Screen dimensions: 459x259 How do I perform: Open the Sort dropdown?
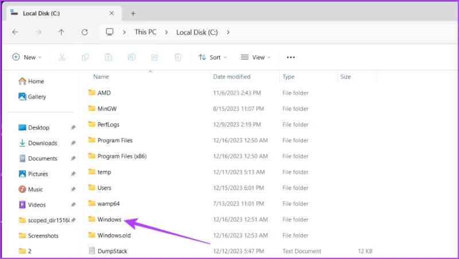[212, 57]
